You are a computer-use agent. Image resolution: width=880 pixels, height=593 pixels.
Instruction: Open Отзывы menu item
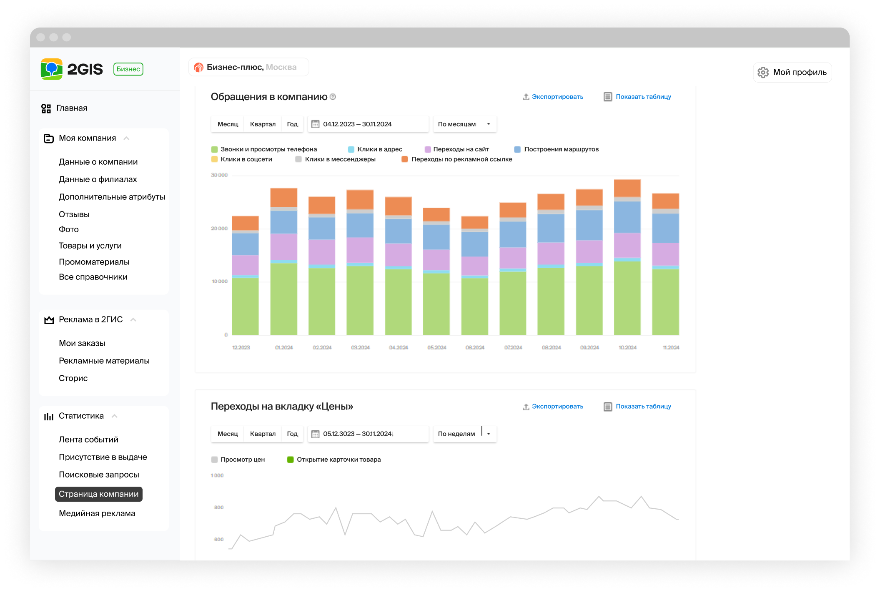[x=74, y=215]
